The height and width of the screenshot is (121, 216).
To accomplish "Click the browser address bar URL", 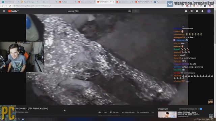I will click(x=33, y=6).
